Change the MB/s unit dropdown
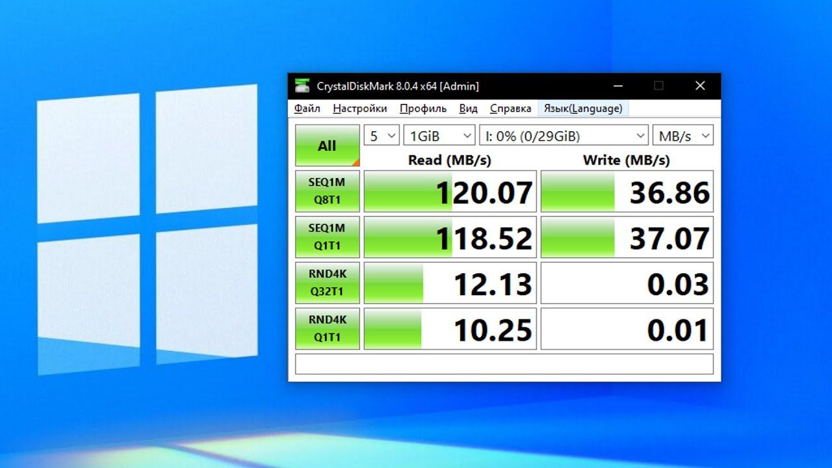Screen dimensions: 832x468 pyautogui.click(x=682, y=136)
